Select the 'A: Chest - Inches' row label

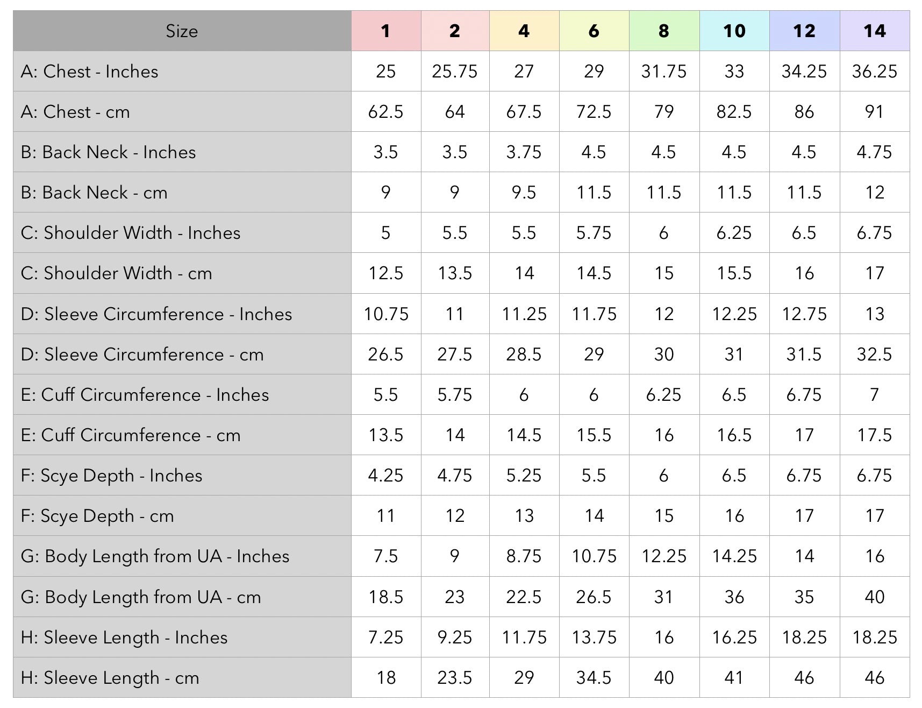click(x=90, y=72)
